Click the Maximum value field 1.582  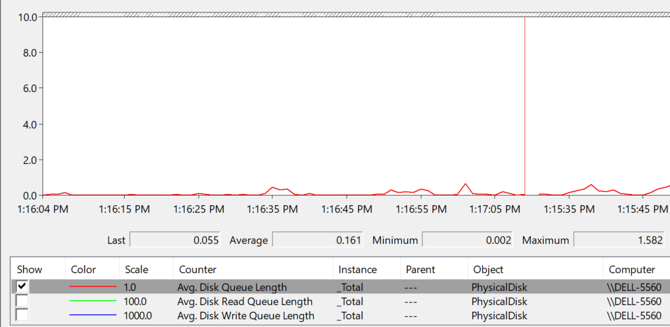(x=619, y=240)
